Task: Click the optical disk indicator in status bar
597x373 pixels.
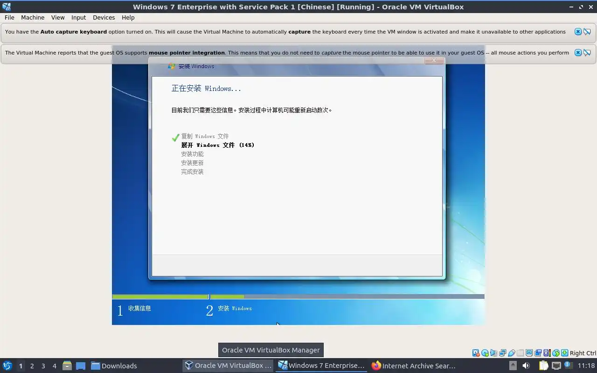Action: pyautogui.click(x=485, y=353)
